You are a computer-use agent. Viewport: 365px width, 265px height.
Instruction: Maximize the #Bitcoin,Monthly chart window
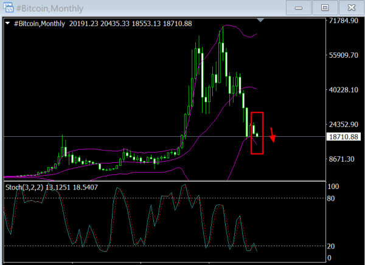(325, 8)
